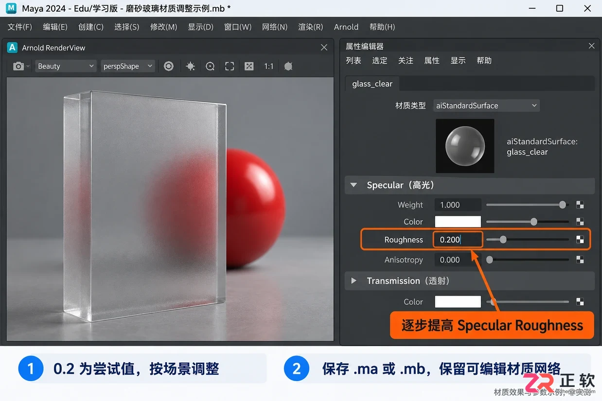Click the "材质类型" label
Image resolution: width=602 pixels, height=401 pixels.
pyautogui.click(x=410, y=105)
